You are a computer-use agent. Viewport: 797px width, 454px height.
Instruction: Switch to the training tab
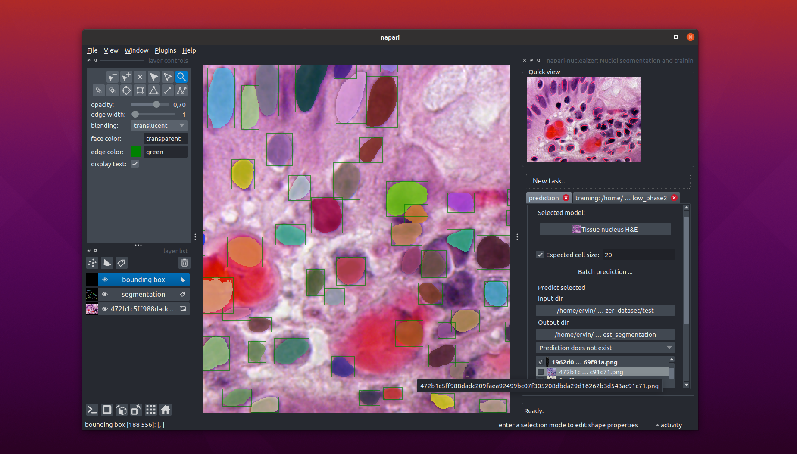(x=621, y=198)
